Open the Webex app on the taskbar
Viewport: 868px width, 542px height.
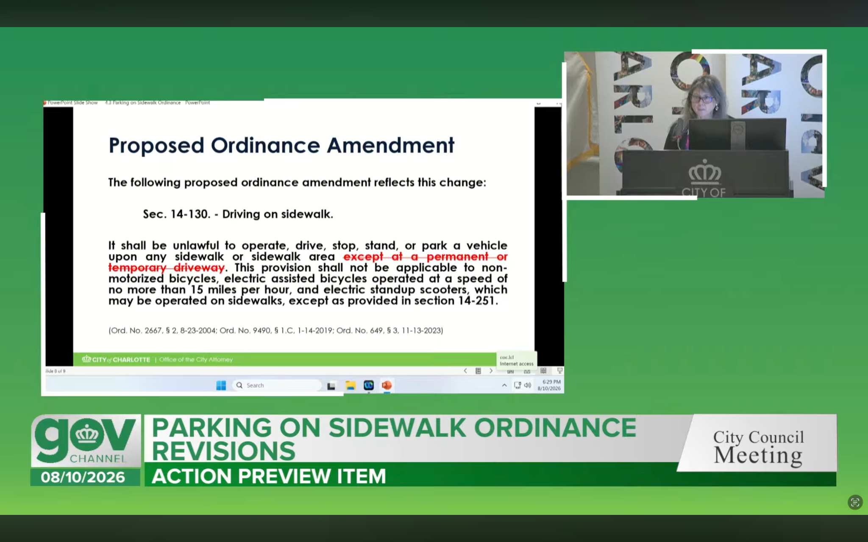(x=369, y=385)
